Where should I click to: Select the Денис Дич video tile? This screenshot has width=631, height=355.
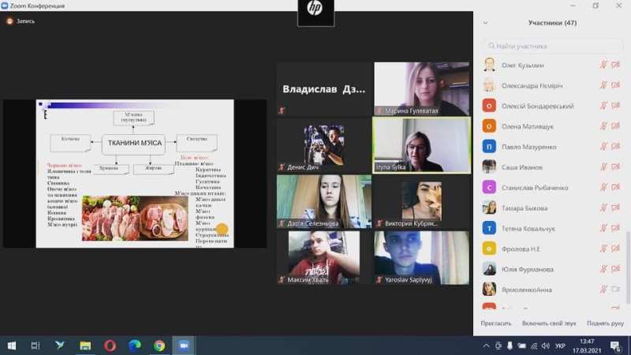(x=324, y=145)
